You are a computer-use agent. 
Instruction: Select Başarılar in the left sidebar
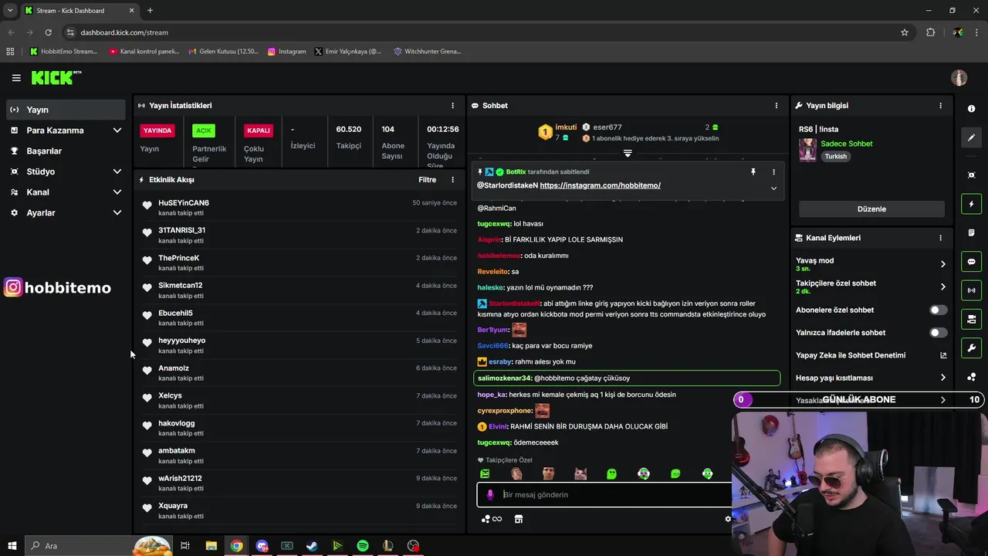point(66,151)
